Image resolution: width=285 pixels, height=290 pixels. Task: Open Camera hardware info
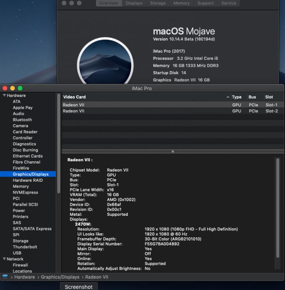(20, 126)
